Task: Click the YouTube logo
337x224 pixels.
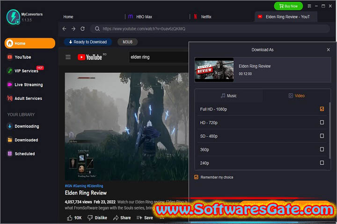Action: tap(90, 57)
